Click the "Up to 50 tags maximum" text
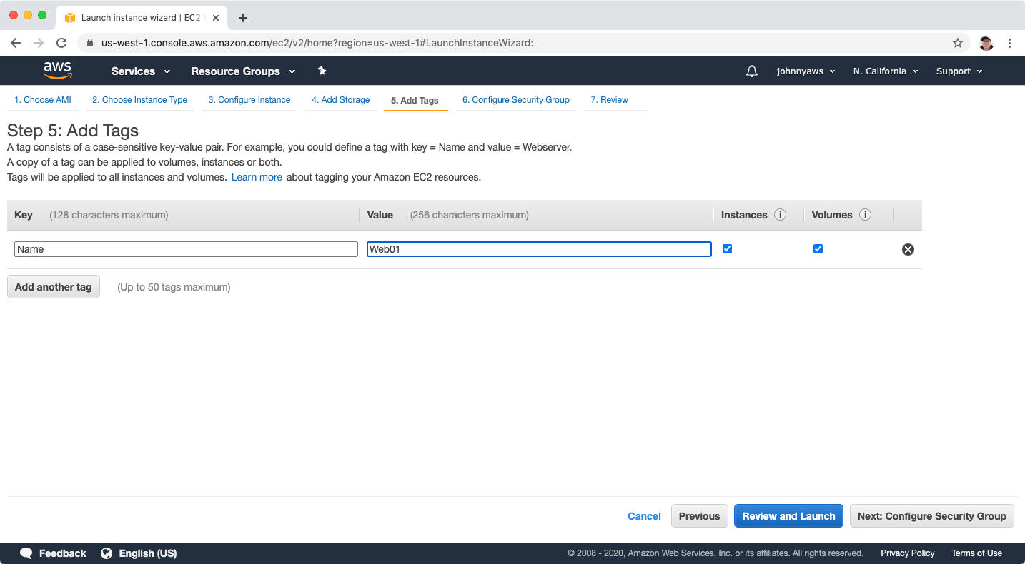The width and height of the screenshot is (1025, 564). (x=174, y=287)
